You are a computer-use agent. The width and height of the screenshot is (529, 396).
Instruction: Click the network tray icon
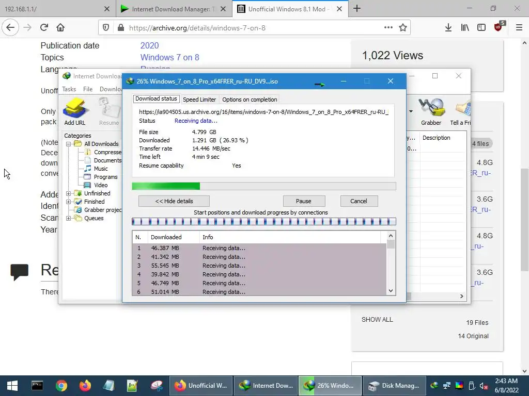coord(447,386)
